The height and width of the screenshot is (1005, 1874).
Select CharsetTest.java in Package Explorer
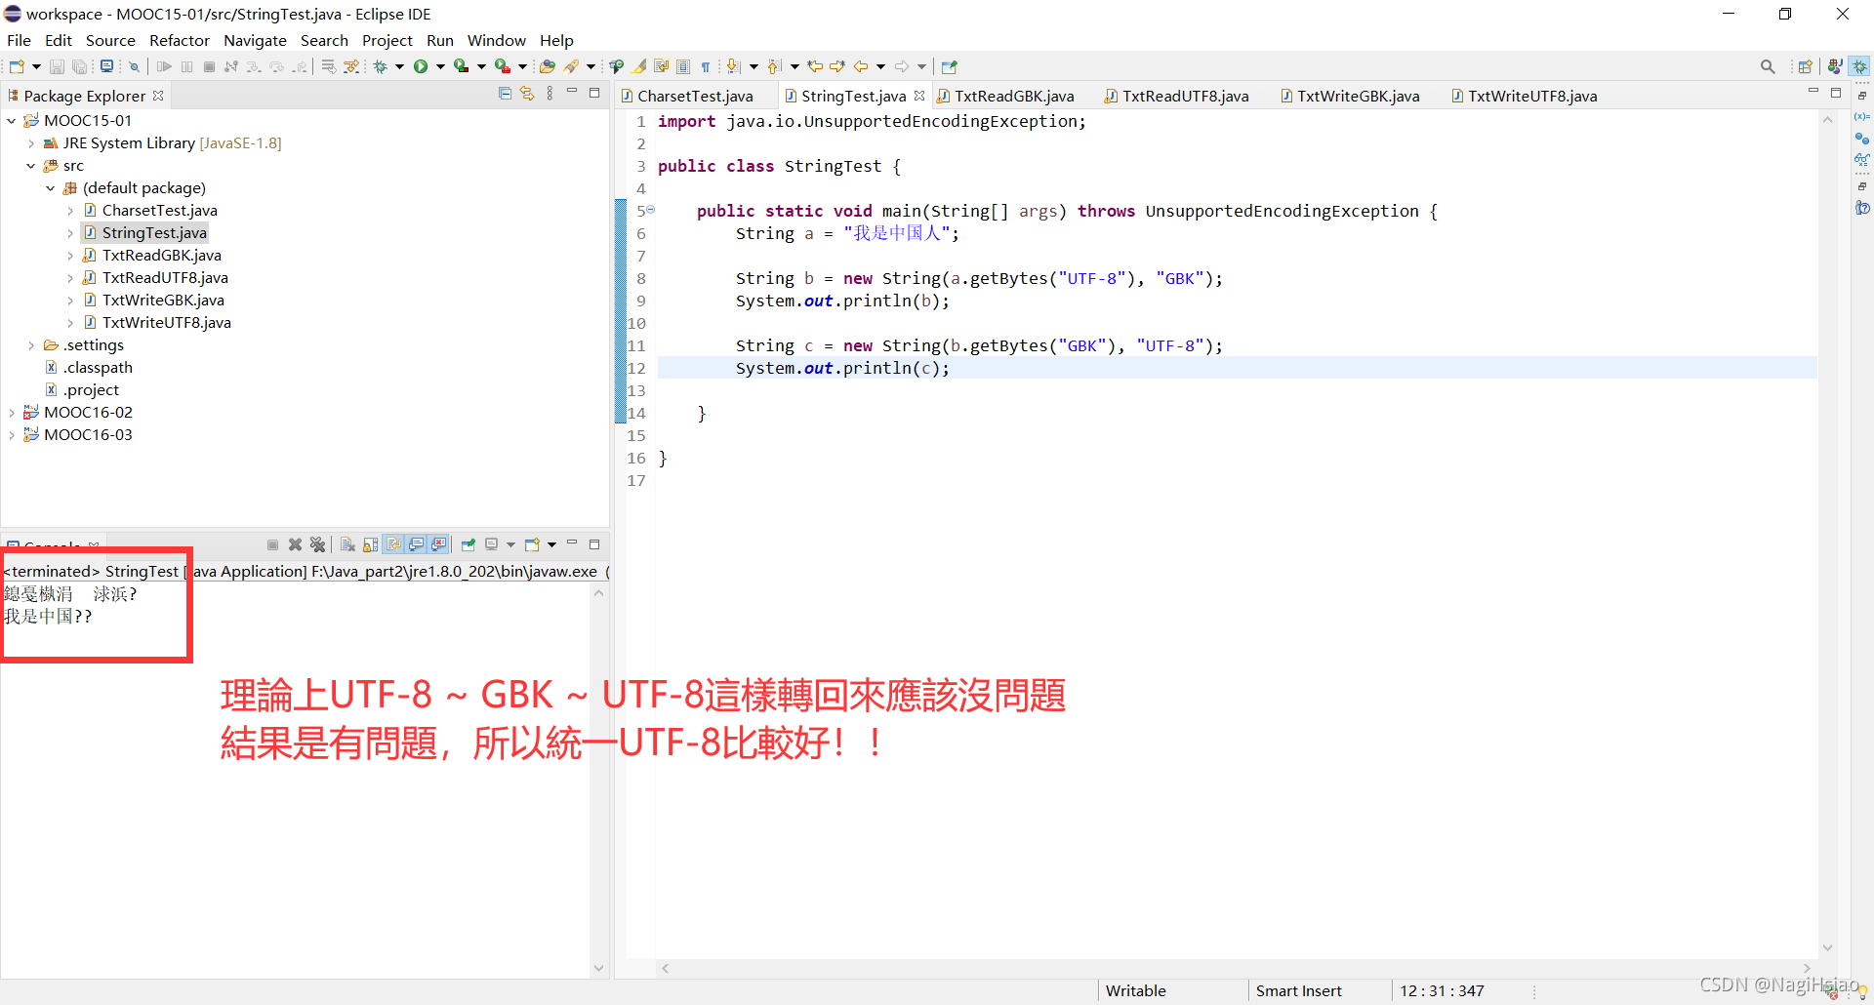click(159, 211)
